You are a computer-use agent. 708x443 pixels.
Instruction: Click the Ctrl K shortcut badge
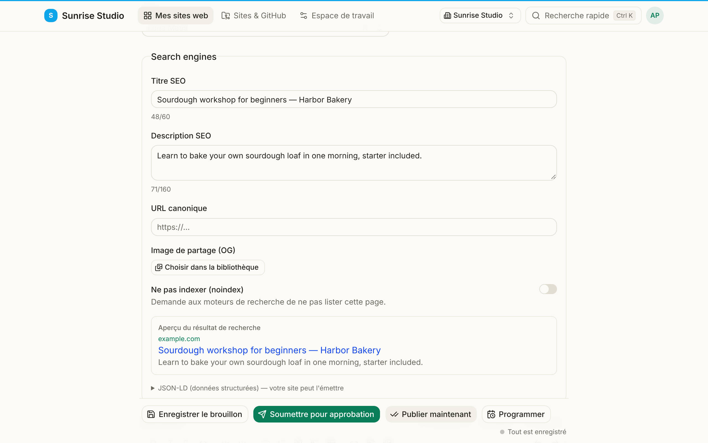coord(624,16)
